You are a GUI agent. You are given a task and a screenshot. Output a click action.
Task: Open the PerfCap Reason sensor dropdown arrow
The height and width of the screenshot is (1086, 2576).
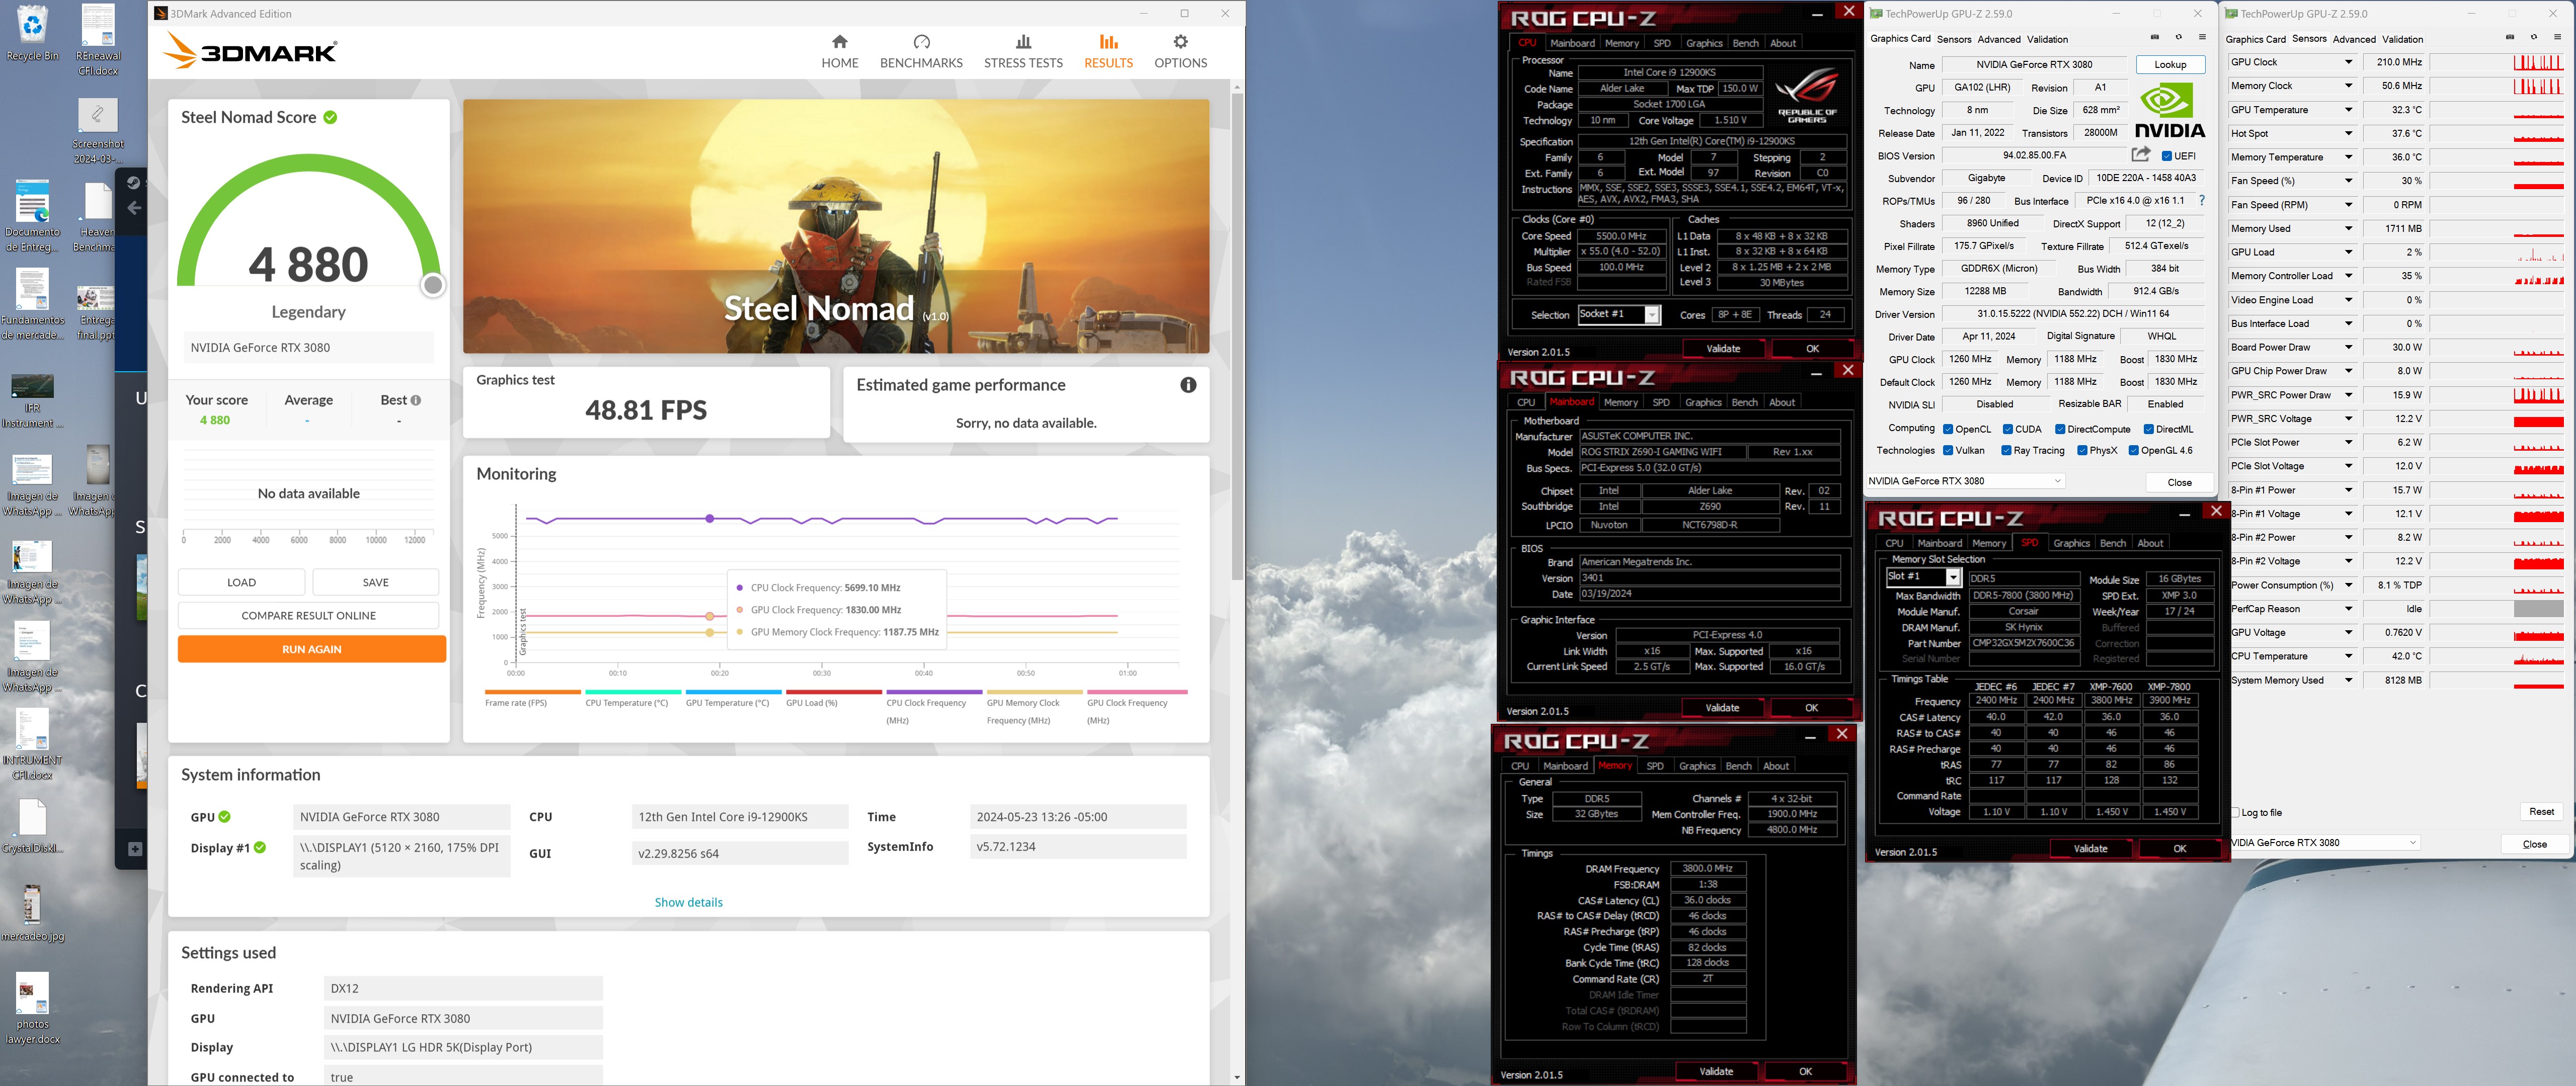2348,609
